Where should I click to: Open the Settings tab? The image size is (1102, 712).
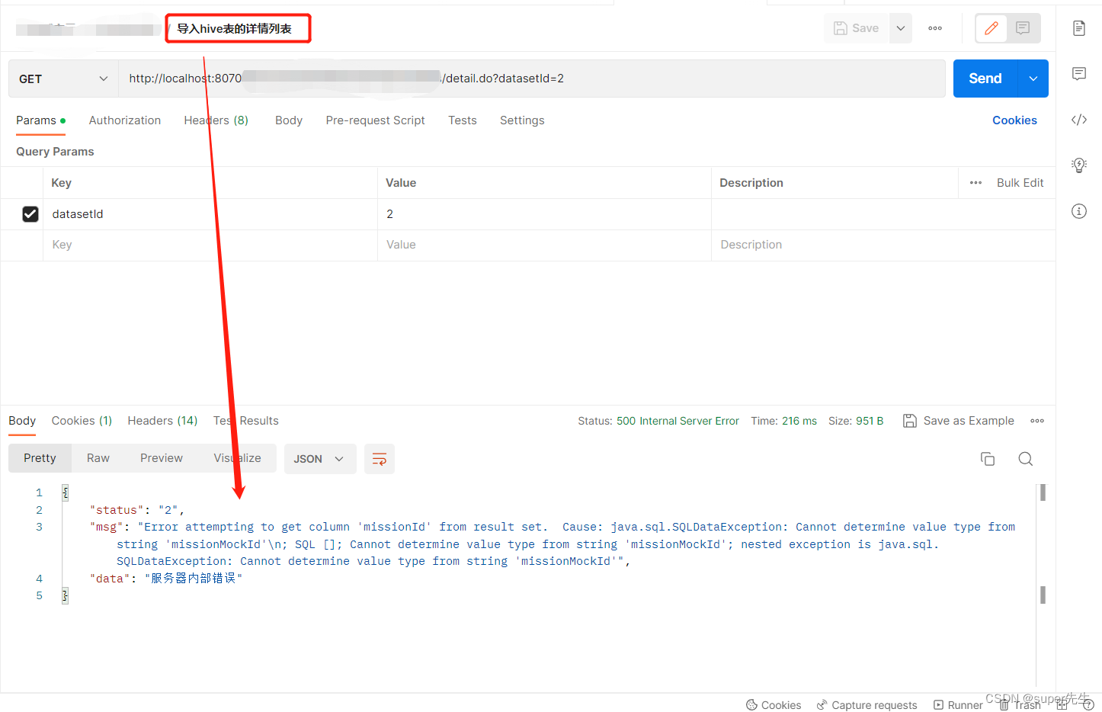pyautogui.click(x=522, y=120)
